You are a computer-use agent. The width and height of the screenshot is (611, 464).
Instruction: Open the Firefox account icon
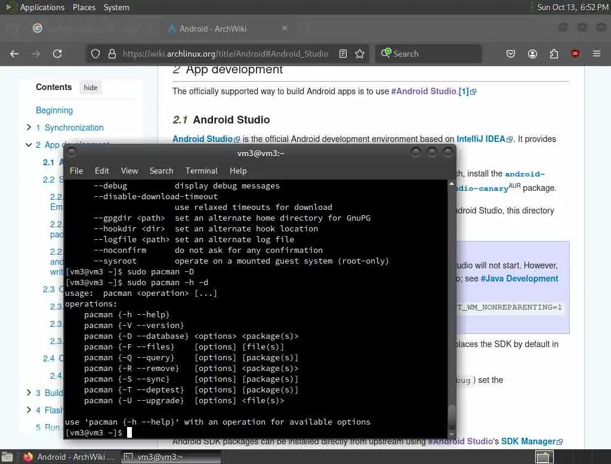coord(532,54)
